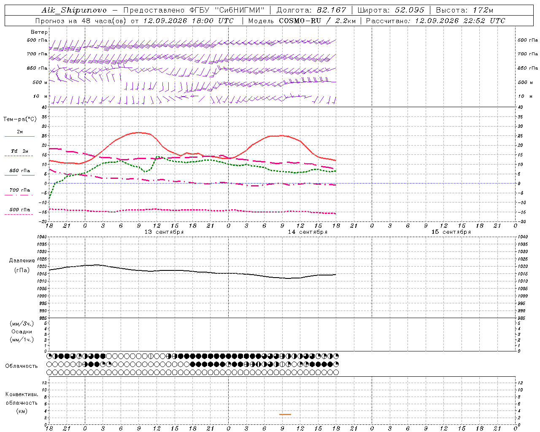Click the orange convective cloud bar
This screenshot has width=540, height=432.
285,414
